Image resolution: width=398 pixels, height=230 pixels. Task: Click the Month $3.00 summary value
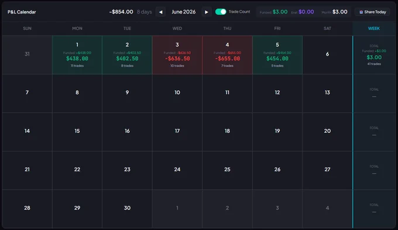tap(340, 12)
